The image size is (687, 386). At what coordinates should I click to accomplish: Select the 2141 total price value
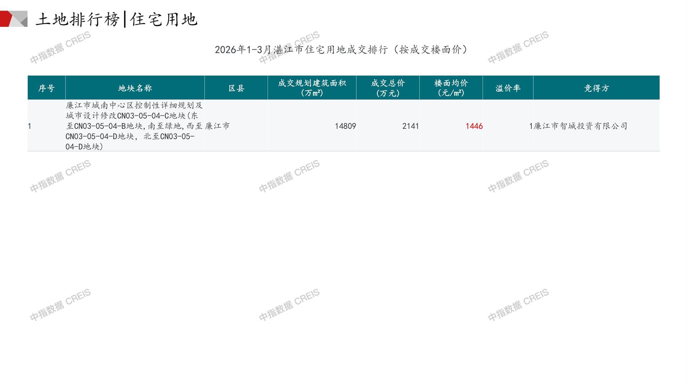(410, 126)
